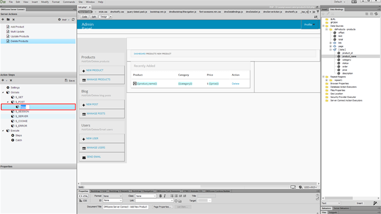Collapse the Data Sources folder
The width and height of the screenshot is (381, 214).
pyautogui.click(x=324, y=26)
